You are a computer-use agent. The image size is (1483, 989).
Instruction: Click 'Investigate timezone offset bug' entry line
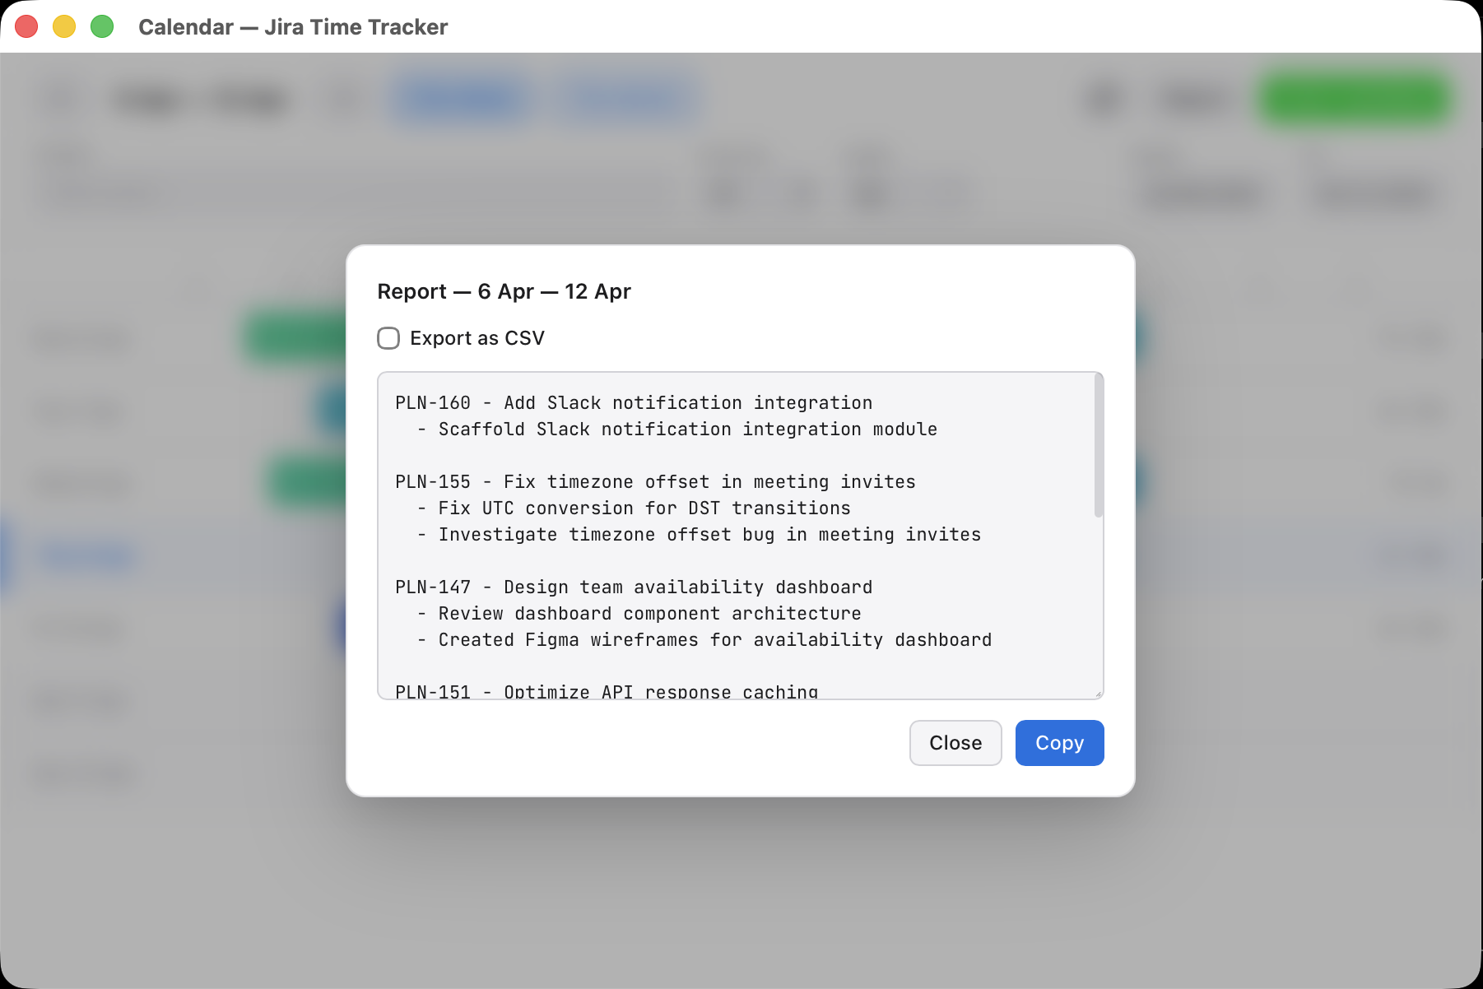(x=709, y=535)
